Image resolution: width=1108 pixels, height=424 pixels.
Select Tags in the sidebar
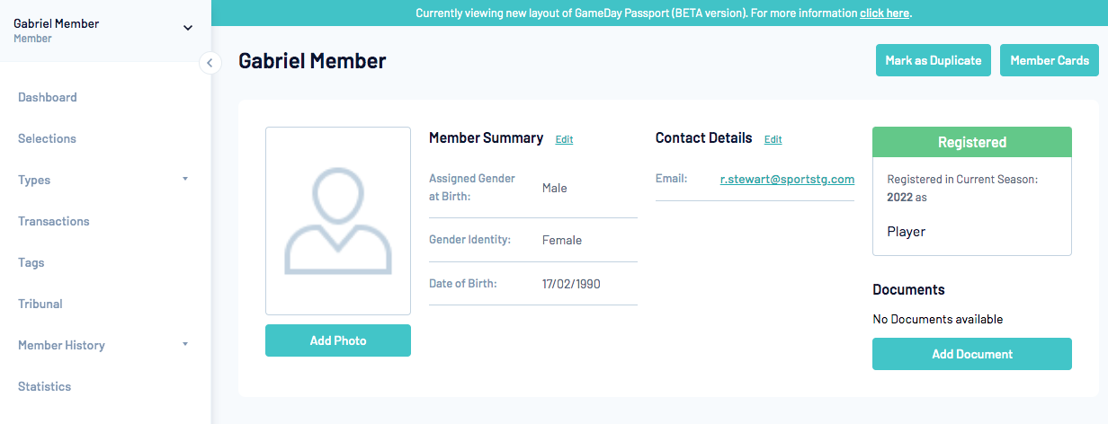pos(31,262)
